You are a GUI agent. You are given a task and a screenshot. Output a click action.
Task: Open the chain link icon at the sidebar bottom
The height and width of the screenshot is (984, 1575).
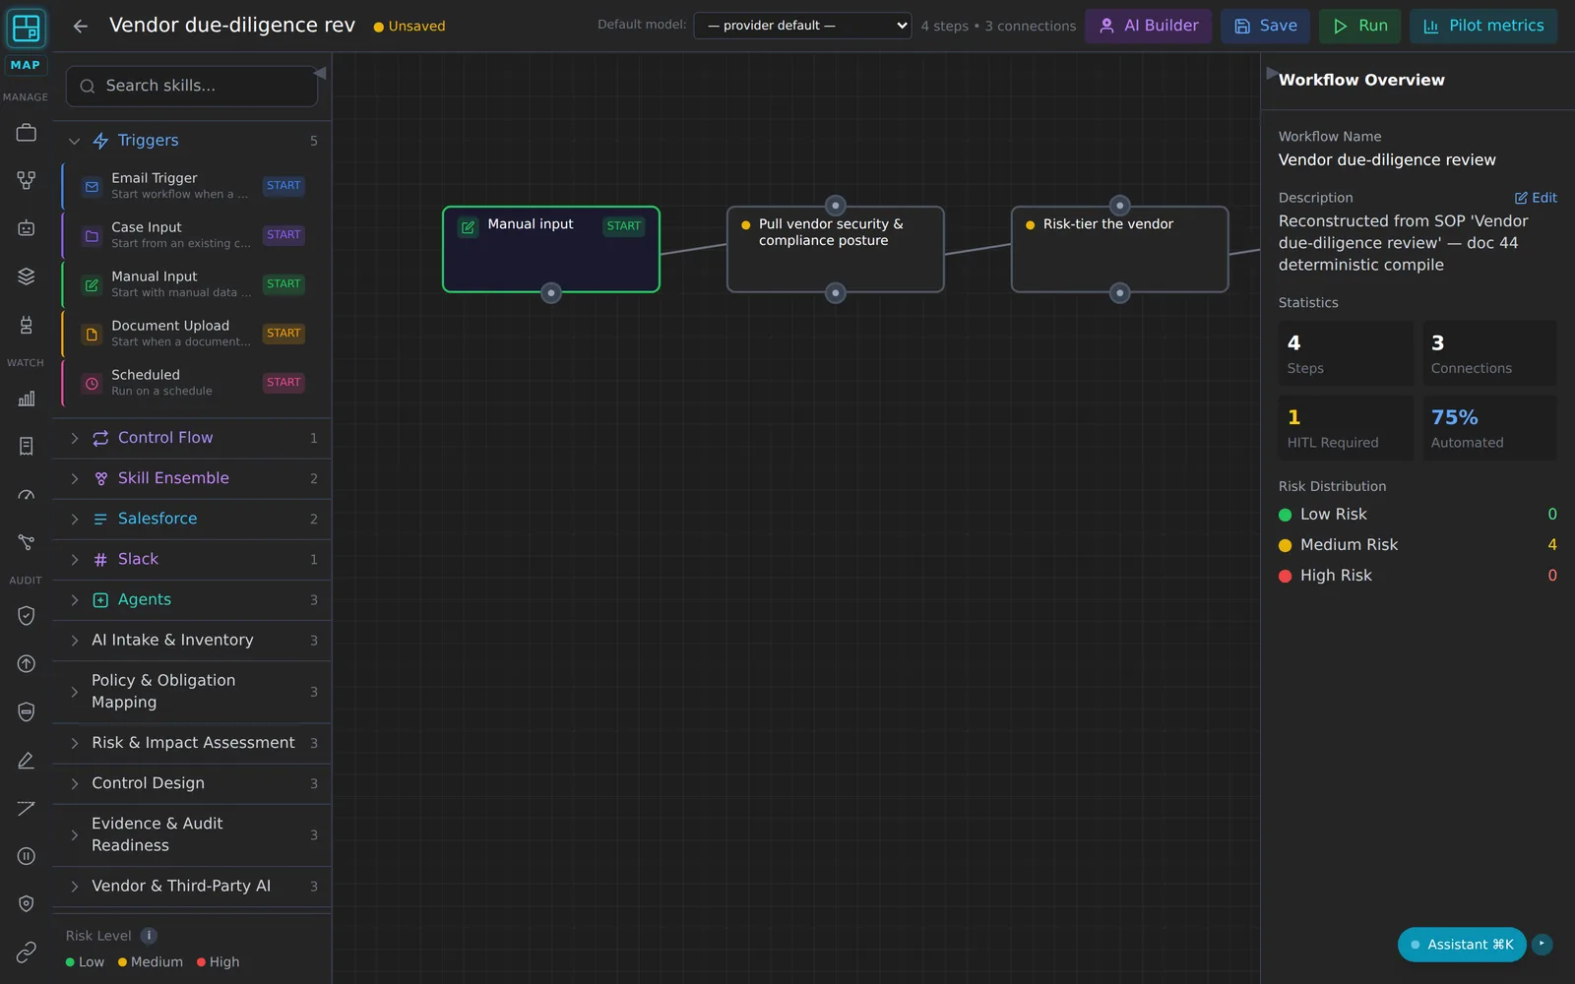tap(27, 952)
